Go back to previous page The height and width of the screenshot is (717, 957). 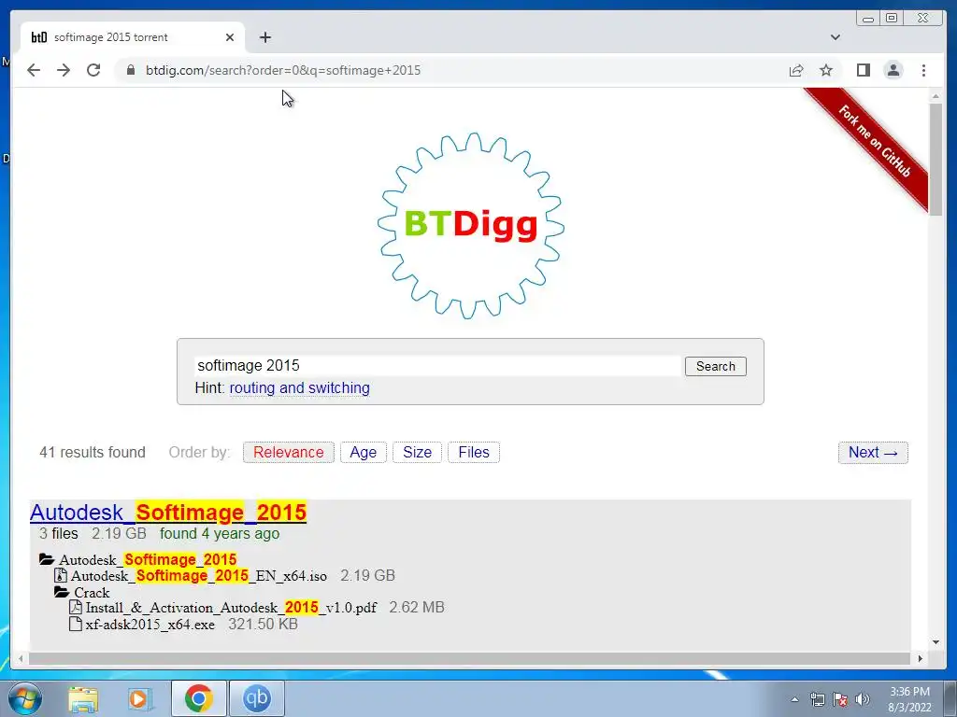pyautogui.click(x=34, y=70)
